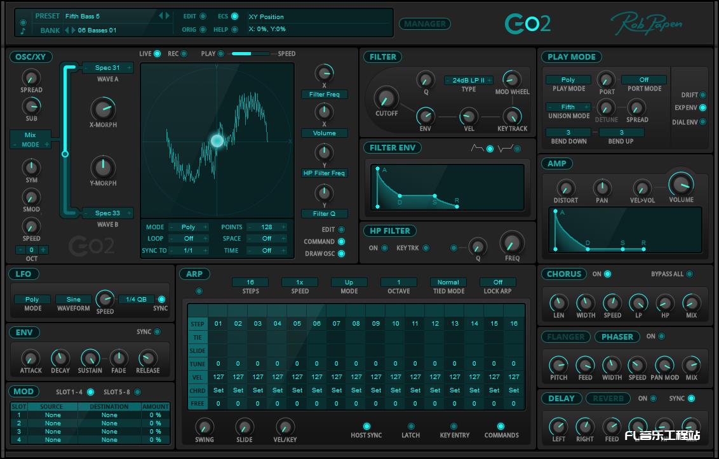Click the LFO Speed knob
719x459 pixels.
[105, 298]
